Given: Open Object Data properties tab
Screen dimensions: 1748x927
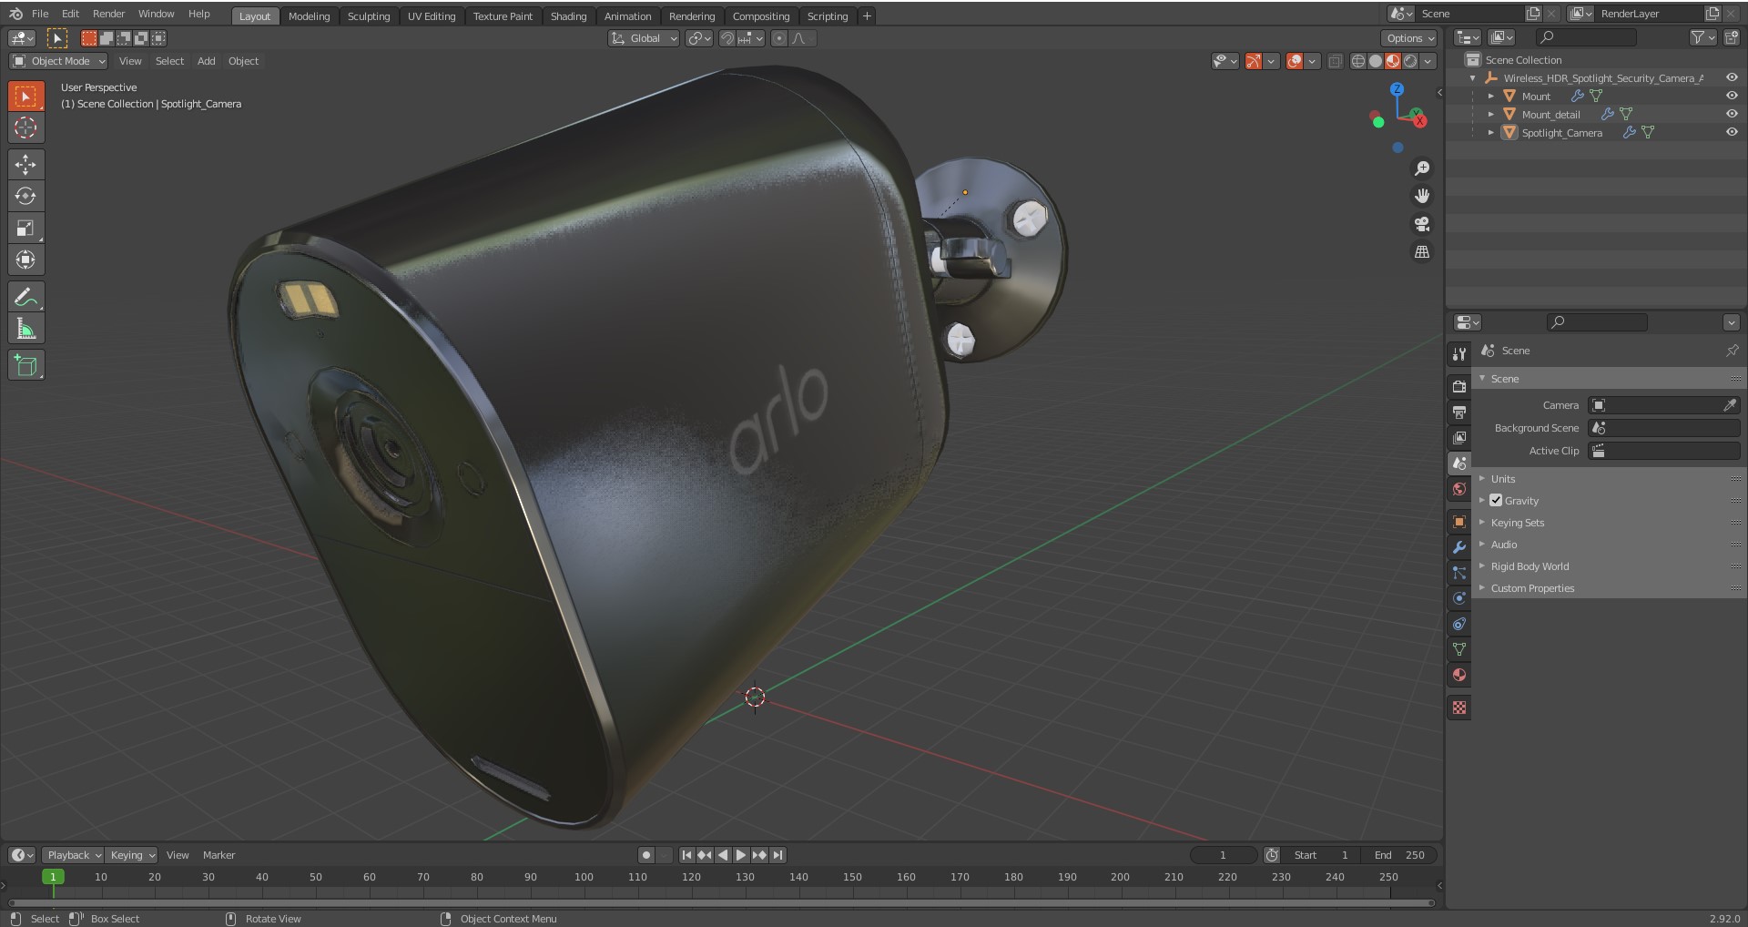Looking at the screenshot, I should click(1459, 649).
